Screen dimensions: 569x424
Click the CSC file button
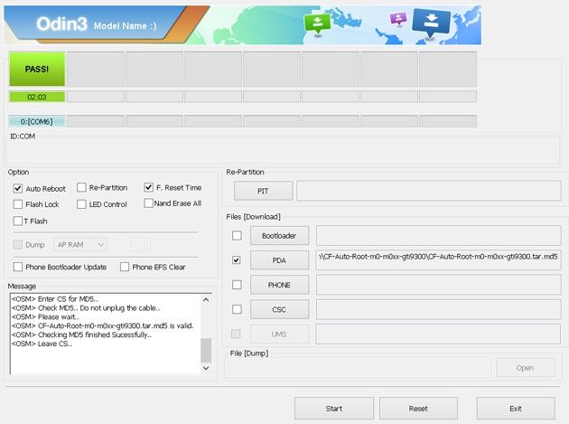(x=279, y=309)
